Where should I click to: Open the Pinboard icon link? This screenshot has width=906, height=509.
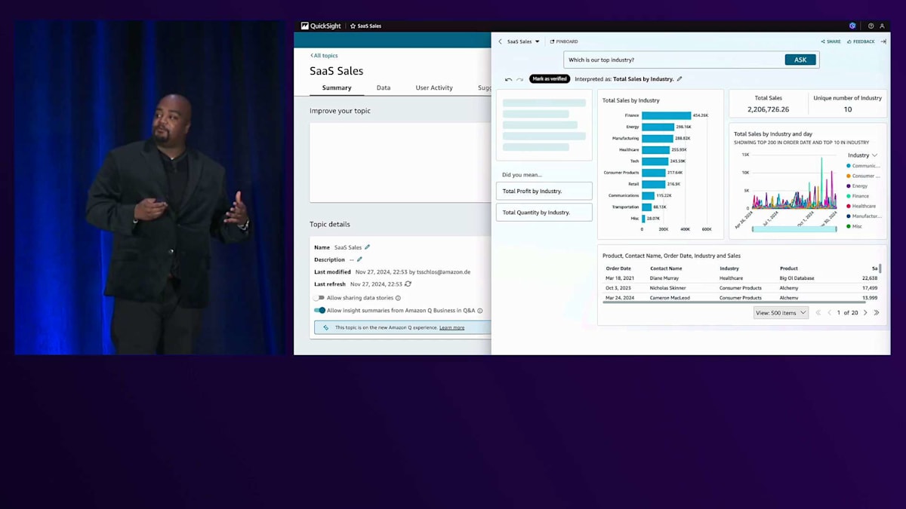(x=564, y=41)
